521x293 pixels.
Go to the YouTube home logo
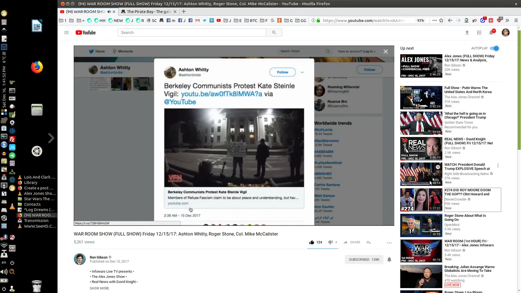pyautogui.click(x=85, y=33)
